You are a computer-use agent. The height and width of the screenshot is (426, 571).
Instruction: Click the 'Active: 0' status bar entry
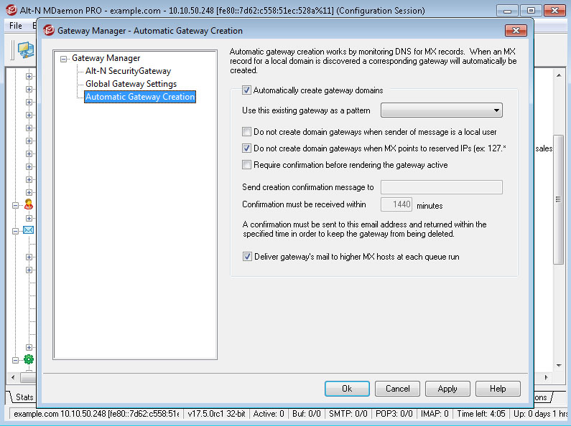click(x=269, y=414)
